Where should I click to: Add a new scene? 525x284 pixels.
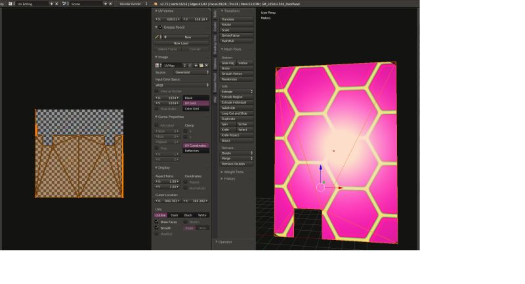105,4
